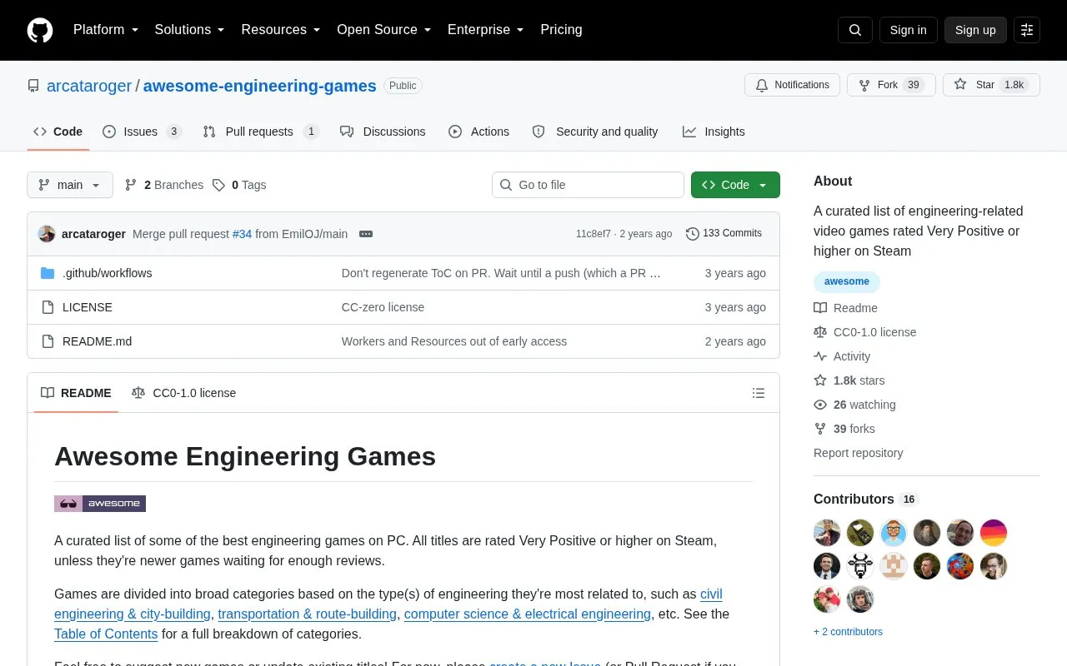Screen dimensions: 1067x666
Task: Click the arcataroger avatar in commit row
Action: (47, 234)
